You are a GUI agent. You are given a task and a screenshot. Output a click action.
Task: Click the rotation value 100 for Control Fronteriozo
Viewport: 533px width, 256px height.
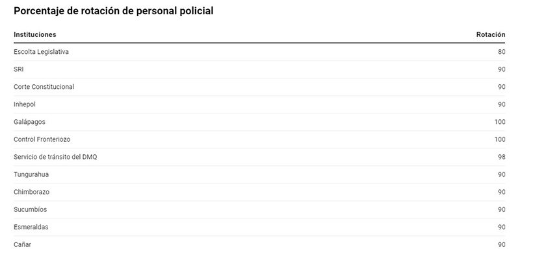point(500,139)
